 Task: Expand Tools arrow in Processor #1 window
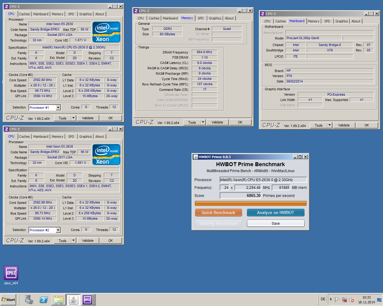point(74,118)
